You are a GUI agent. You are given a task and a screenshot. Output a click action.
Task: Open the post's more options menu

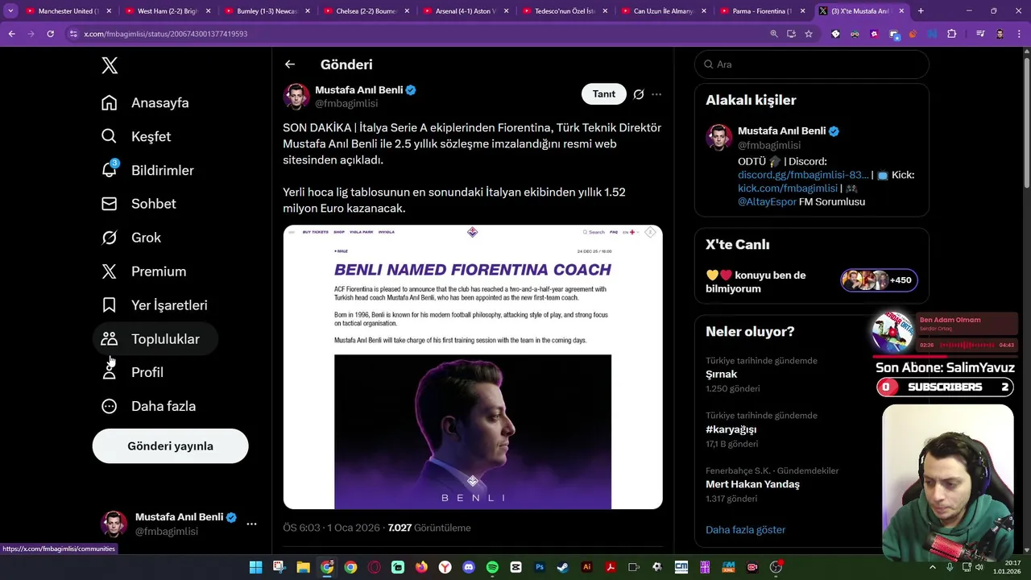tap(656, 94)
